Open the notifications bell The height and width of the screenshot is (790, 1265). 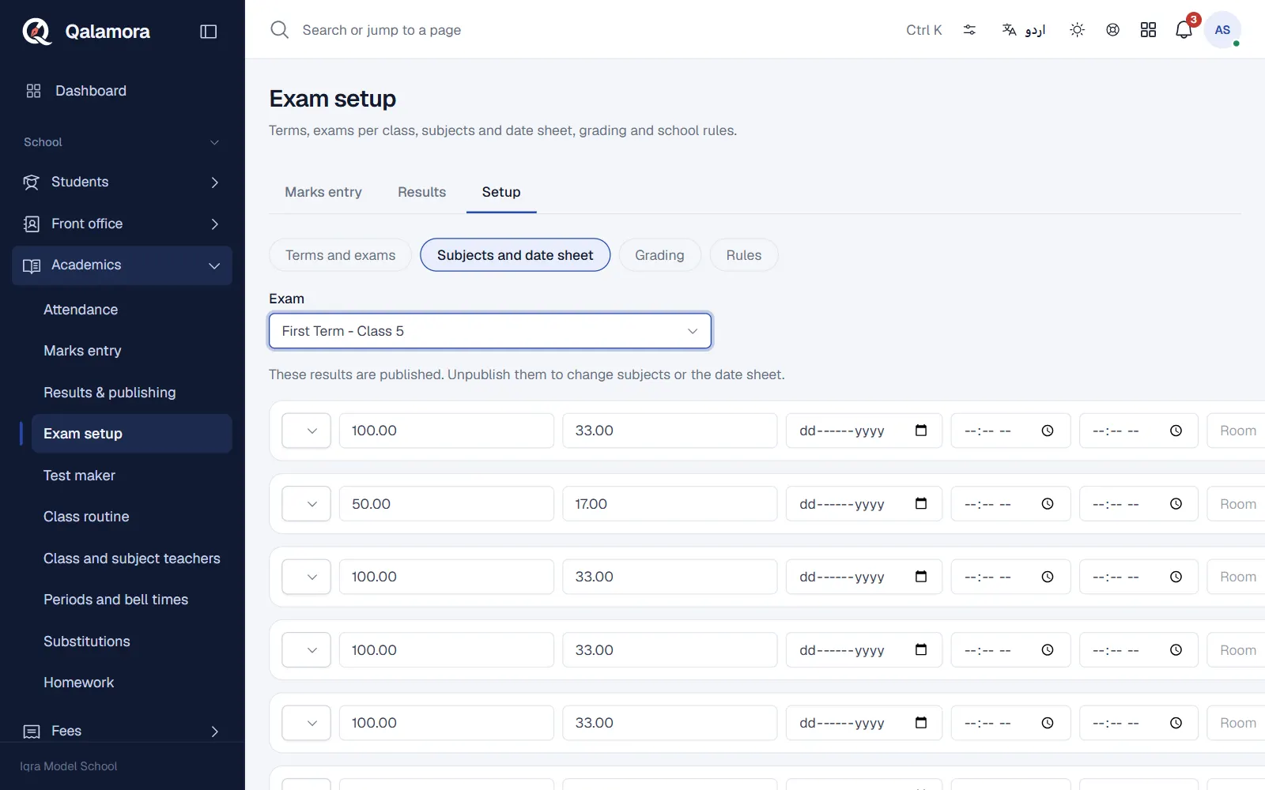pyautogui.click(x=1184, y=30)
